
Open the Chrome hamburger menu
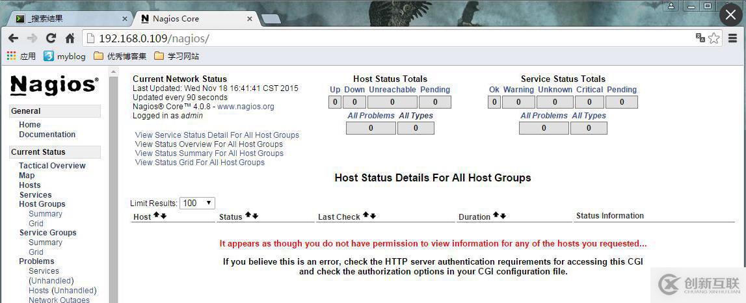pos(733,38)
